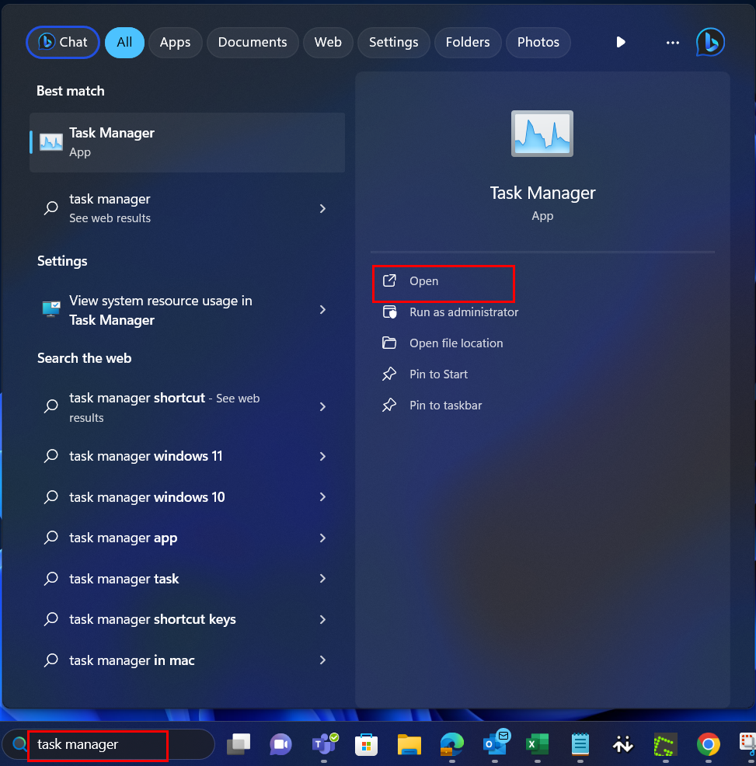Select 'task manager See web results' entry

click(x=187, y=209)
